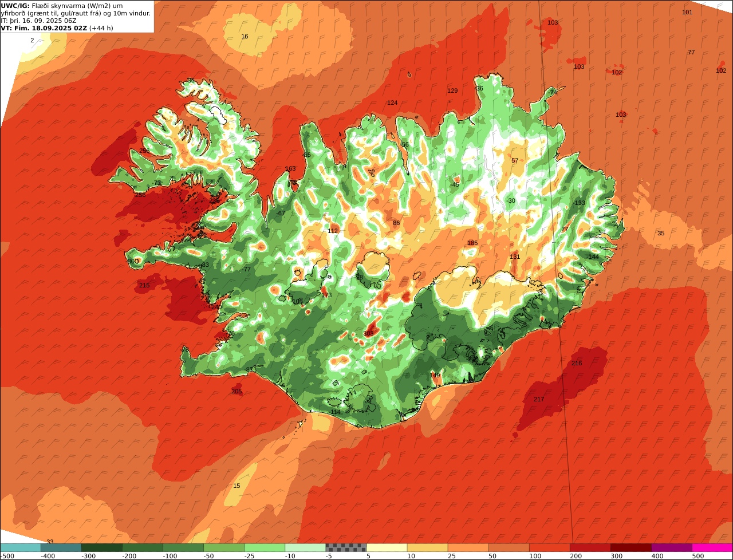Click the legend tick label '500'
This screenshot has width=733, height=560.
pyautogui.click(x=698, y=556)
